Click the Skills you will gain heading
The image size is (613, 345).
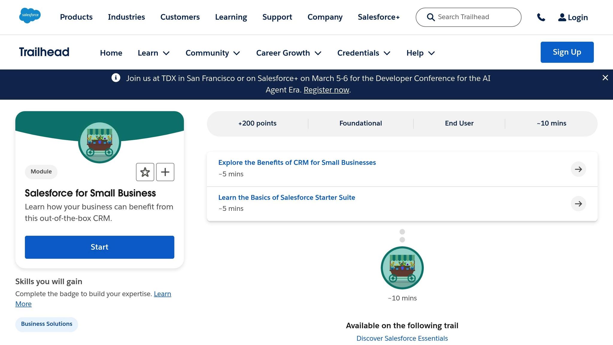click(49, 282)
